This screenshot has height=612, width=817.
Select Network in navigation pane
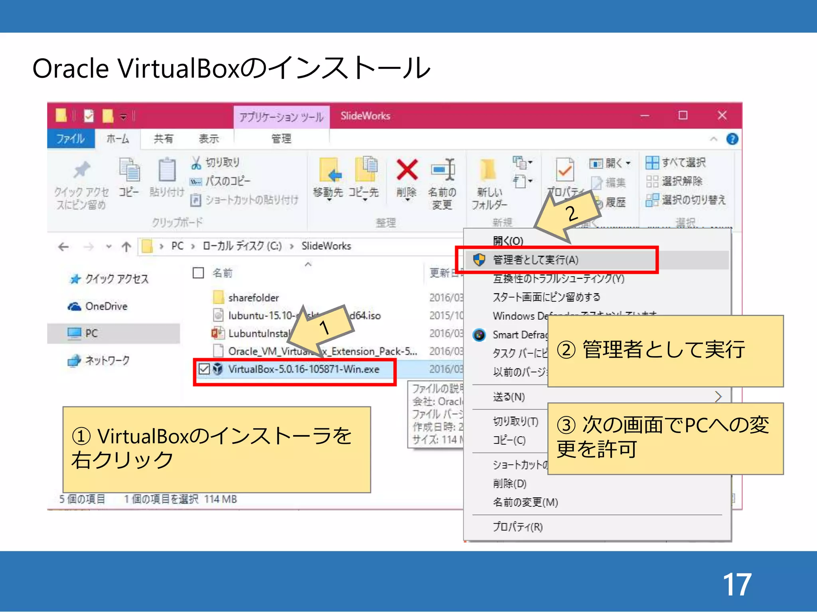(99, 361)
